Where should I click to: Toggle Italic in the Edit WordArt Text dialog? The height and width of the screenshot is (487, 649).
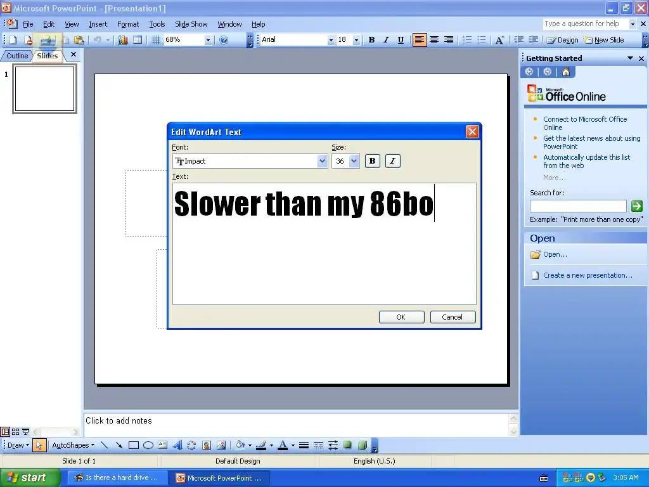point(393,161)
